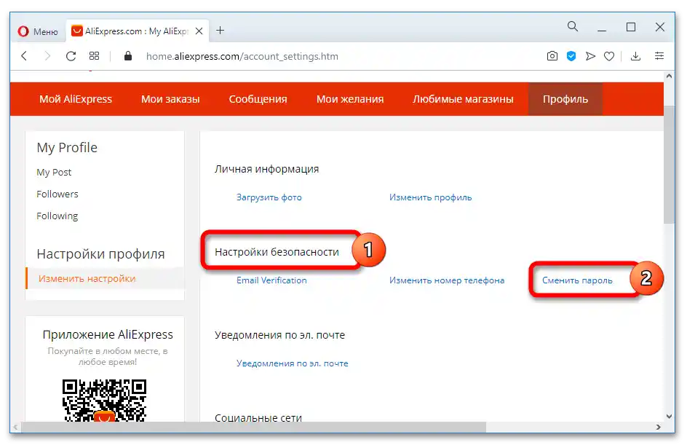
Task: Open Мой AliExpress menu item
Action: (x=76, y=99)
